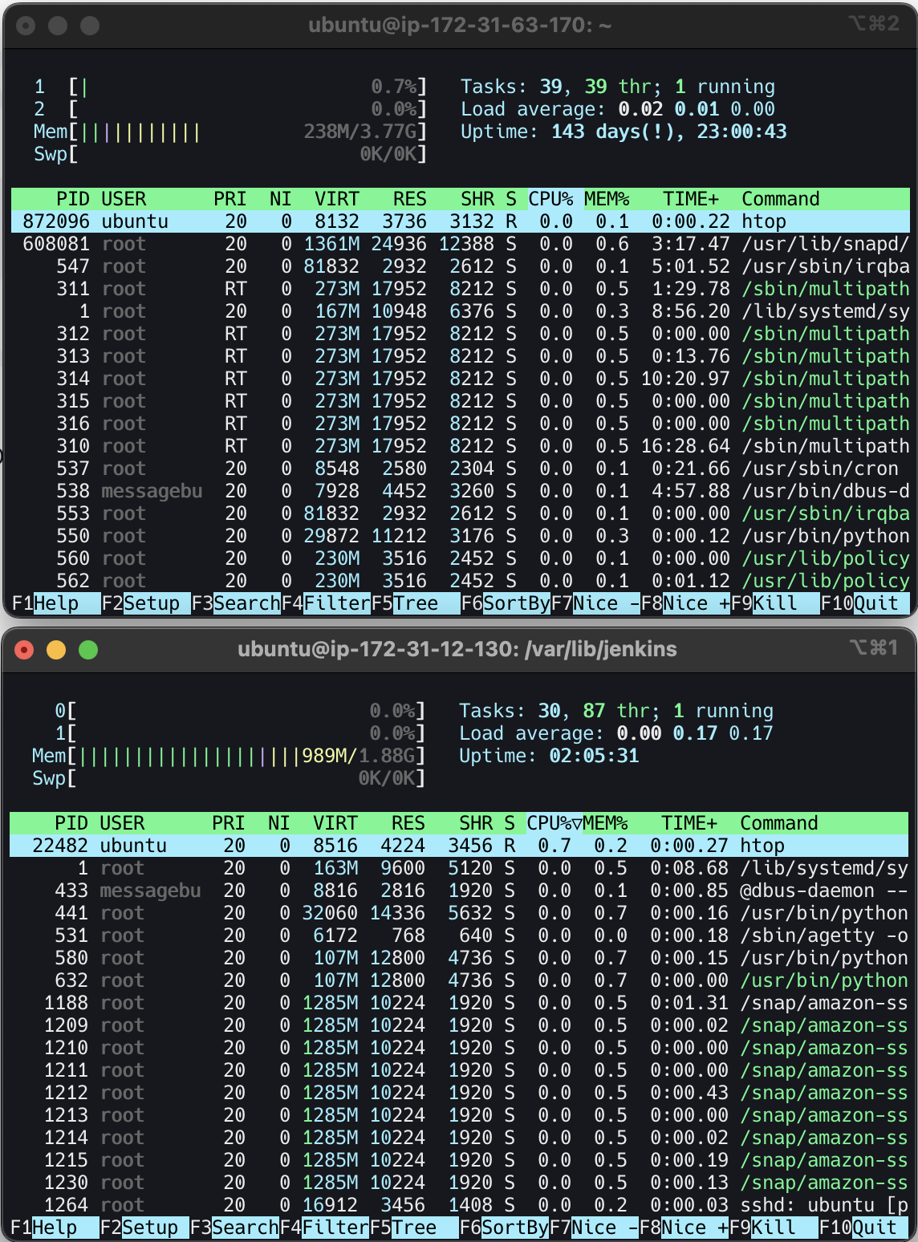Click F8 Nice + in the jenkins htop window

[684, 1228]
